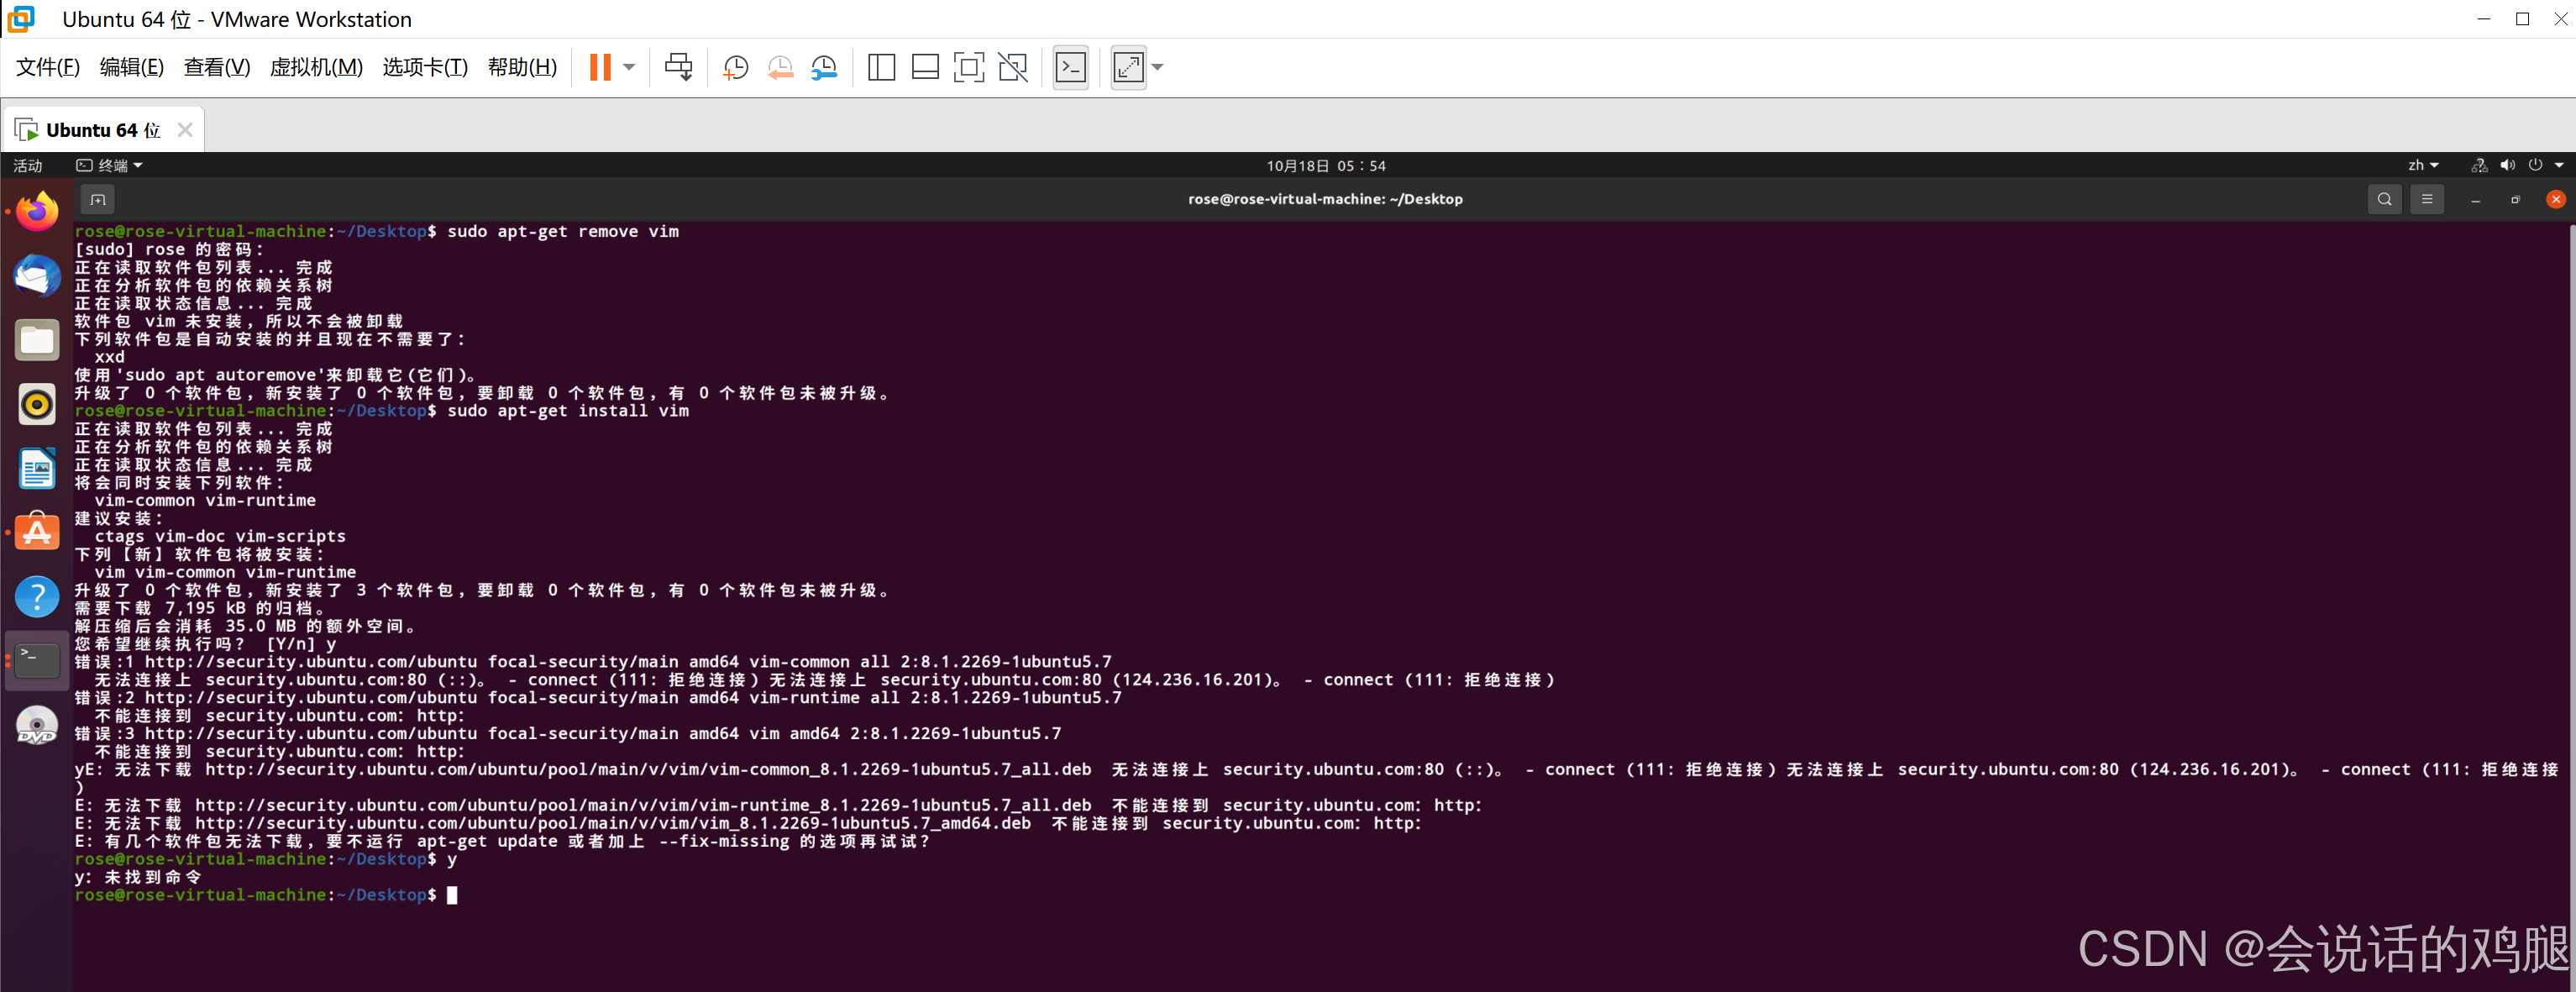The width and height of the screenshot is (2576, 992).
Task: Revert to previous snapshot icon
Action: point(780,67)
